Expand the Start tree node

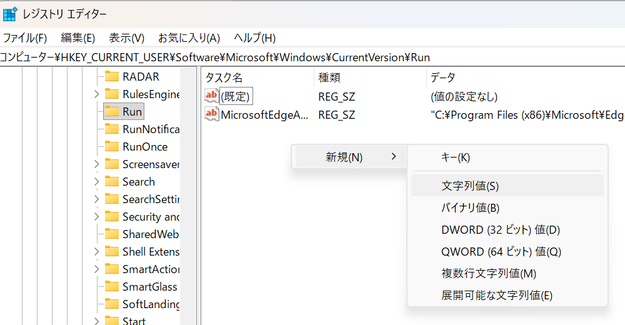[x=96, y=321]
